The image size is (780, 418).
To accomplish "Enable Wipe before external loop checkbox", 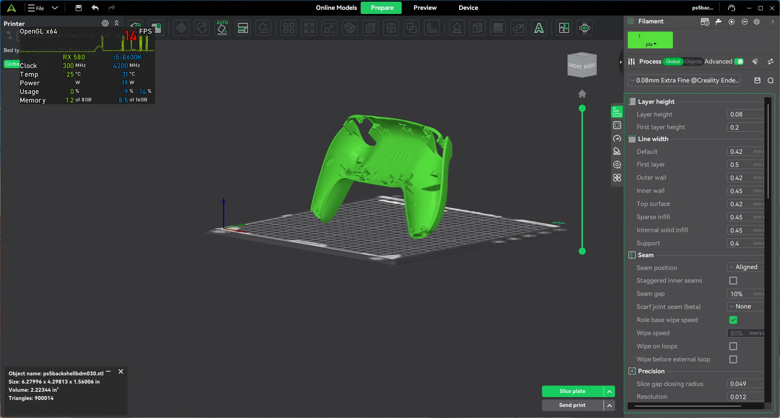I will tap(733, 359).
